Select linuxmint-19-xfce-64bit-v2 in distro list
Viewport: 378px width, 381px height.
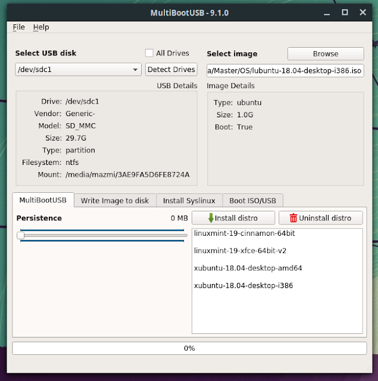pyautogui.click(x=277, y=251)
